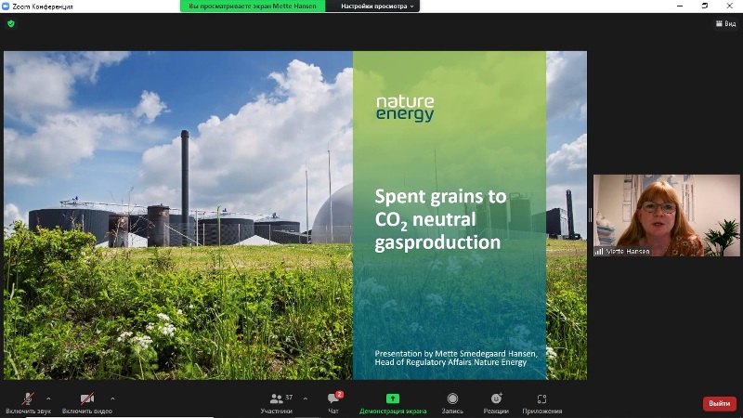Select Mette Hansen's video thumbnail
This screenshot has height=418, width=743.
point(654,216)
